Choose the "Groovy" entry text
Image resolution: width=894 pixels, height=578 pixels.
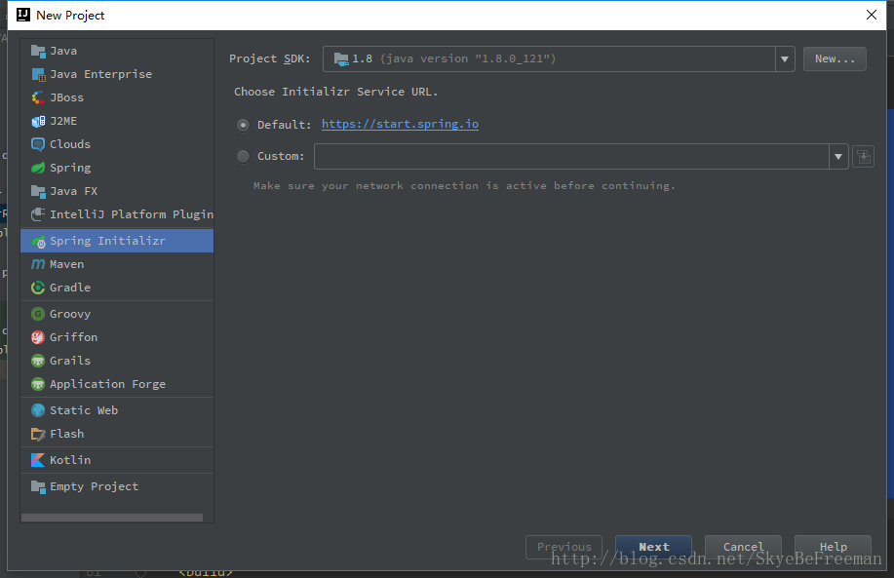[x=70, y=314]
